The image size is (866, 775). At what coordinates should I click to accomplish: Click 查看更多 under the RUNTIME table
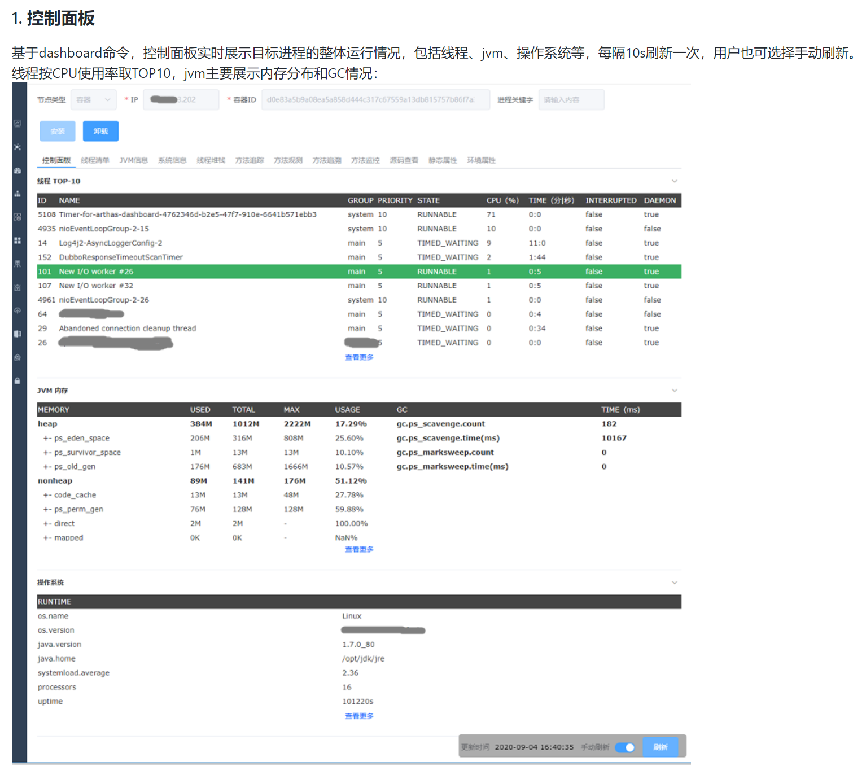[x=359, y=716]
